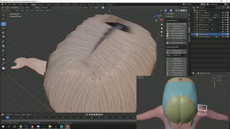Open the Render menu
Image resolution: width=230 pixels, height=129 pixels.
(14, 5)
